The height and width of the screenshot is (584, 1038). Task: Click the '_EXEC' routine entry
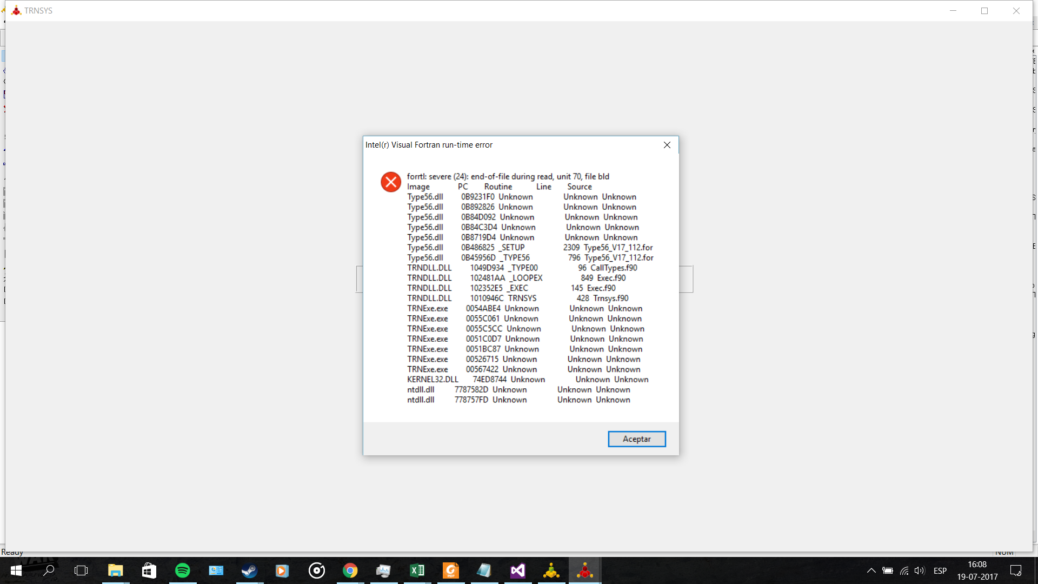[x=517, y=288]
